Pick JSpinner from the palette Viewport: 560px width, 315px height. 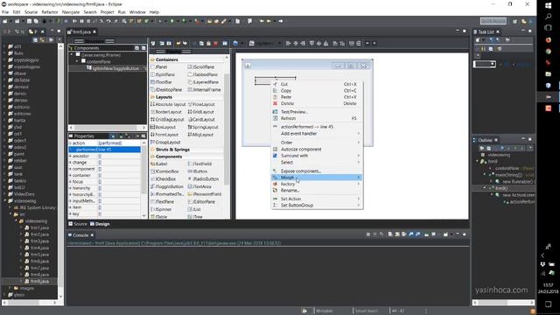[x=161, y=209]
